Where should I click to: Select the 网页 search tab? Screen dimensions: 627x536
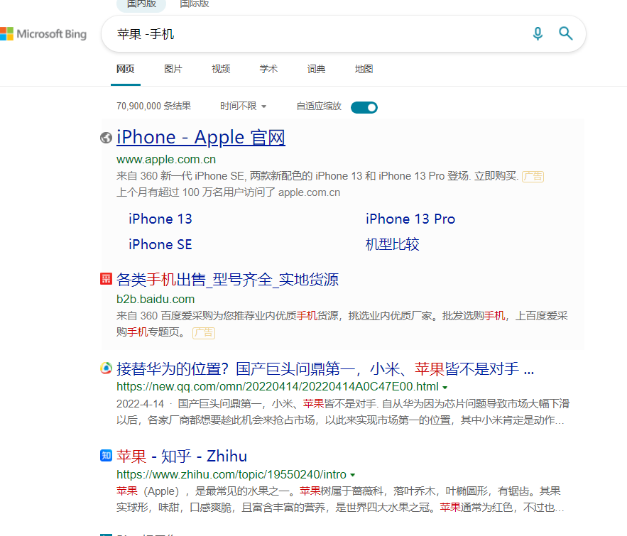coord(126,69)
